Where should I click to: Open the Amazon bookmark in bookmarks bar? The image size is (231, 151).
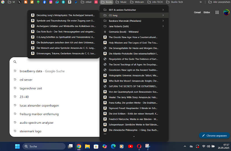(x=70, y=2)
